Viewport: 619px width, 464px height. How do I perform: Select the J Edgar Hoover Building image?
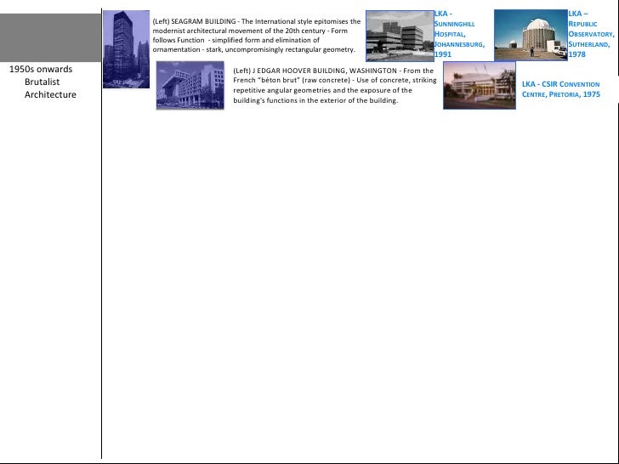click(x=190, y=85)
